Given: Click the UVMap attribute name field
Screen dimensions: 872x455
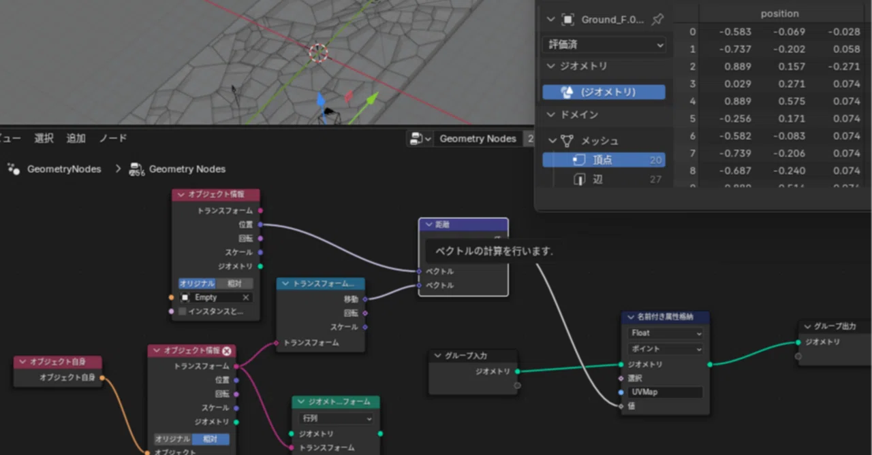Looking at the screenshot, I should (x=665, y=392).
